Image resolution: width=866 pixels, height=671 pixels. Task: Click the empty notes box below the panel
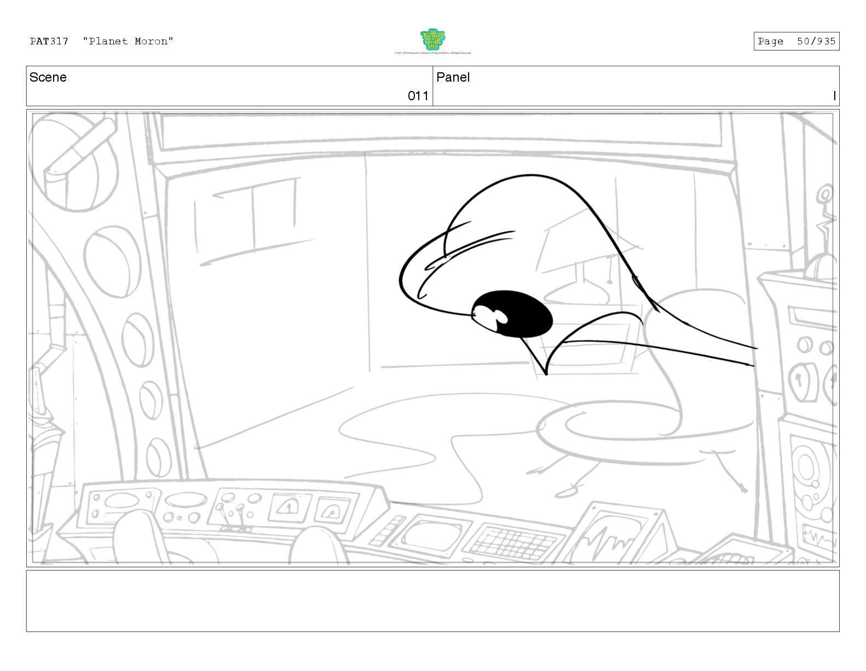point(432,601)
